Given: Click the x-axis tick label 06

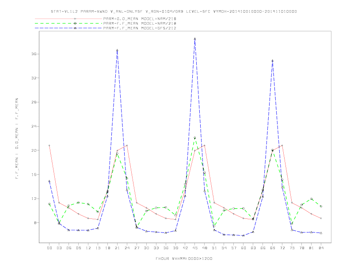Looking at the screenshot, I should point(69,248).
